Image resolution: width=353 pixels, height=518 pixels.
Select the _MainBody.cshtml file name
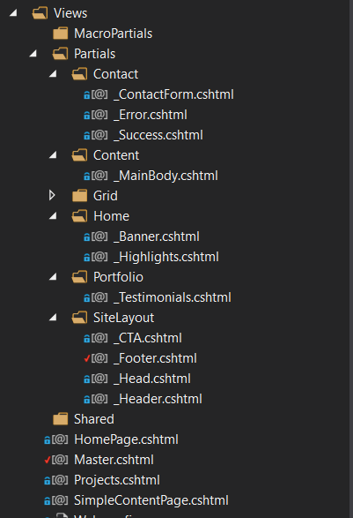(165, 176)
